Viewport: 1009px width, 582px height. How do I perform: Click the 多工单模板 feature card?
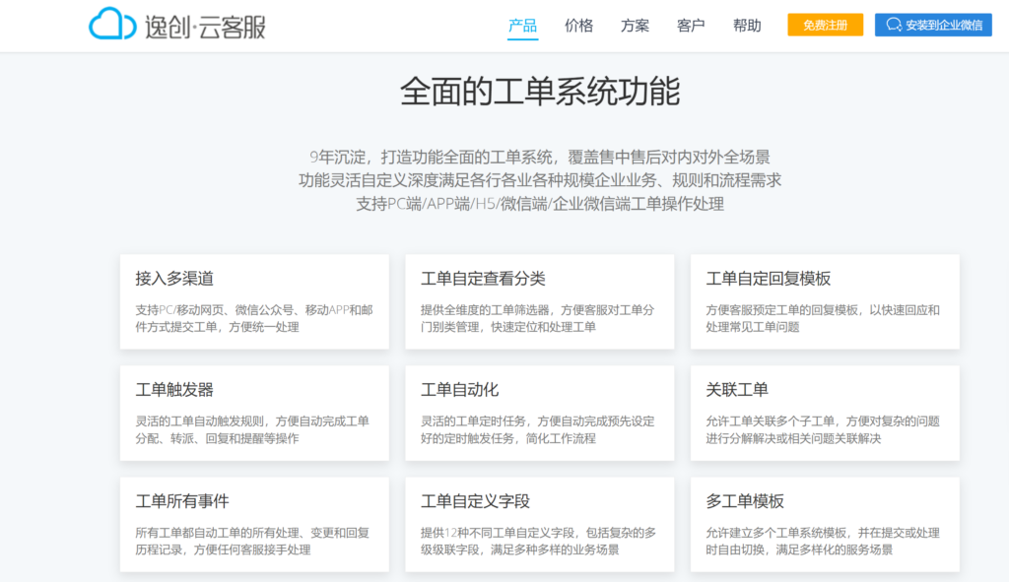coord(825,523)
